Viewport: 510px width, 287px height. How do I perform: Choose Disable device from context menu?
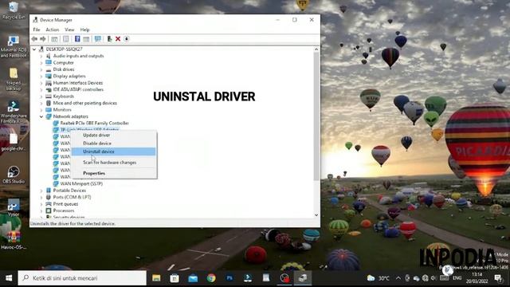point(114,143)
